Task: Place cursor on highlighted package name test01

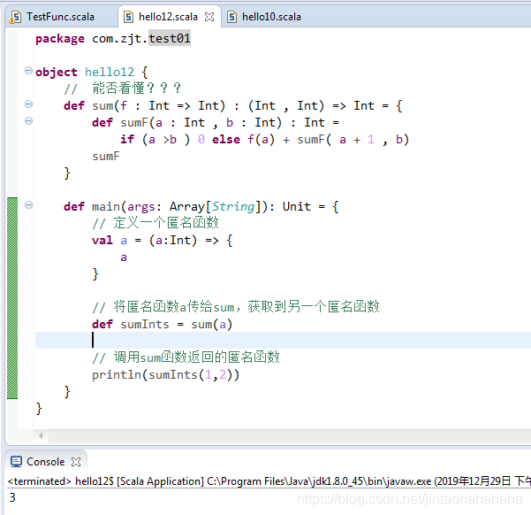Action: (x=170, y=38)
